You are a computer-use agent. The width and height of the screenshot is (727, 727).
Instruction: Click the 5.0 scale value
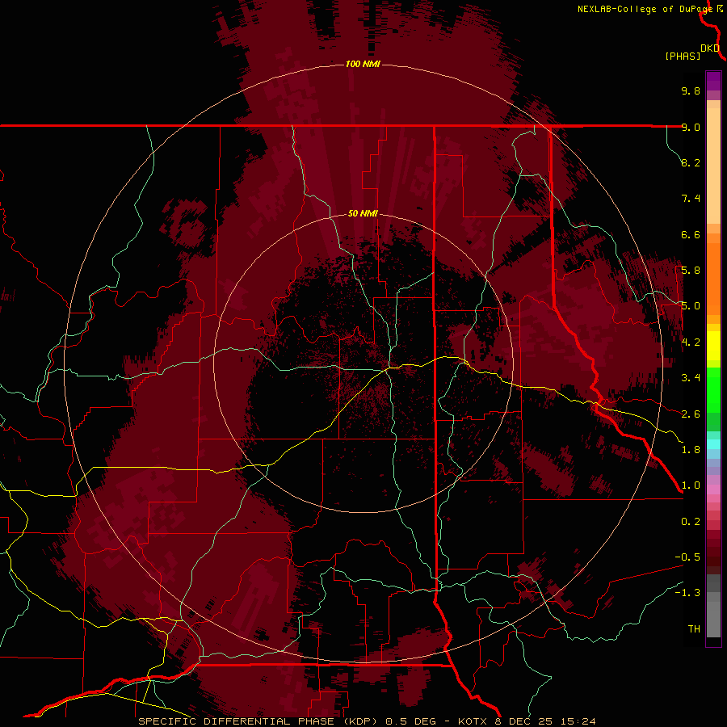click(691, 306)
